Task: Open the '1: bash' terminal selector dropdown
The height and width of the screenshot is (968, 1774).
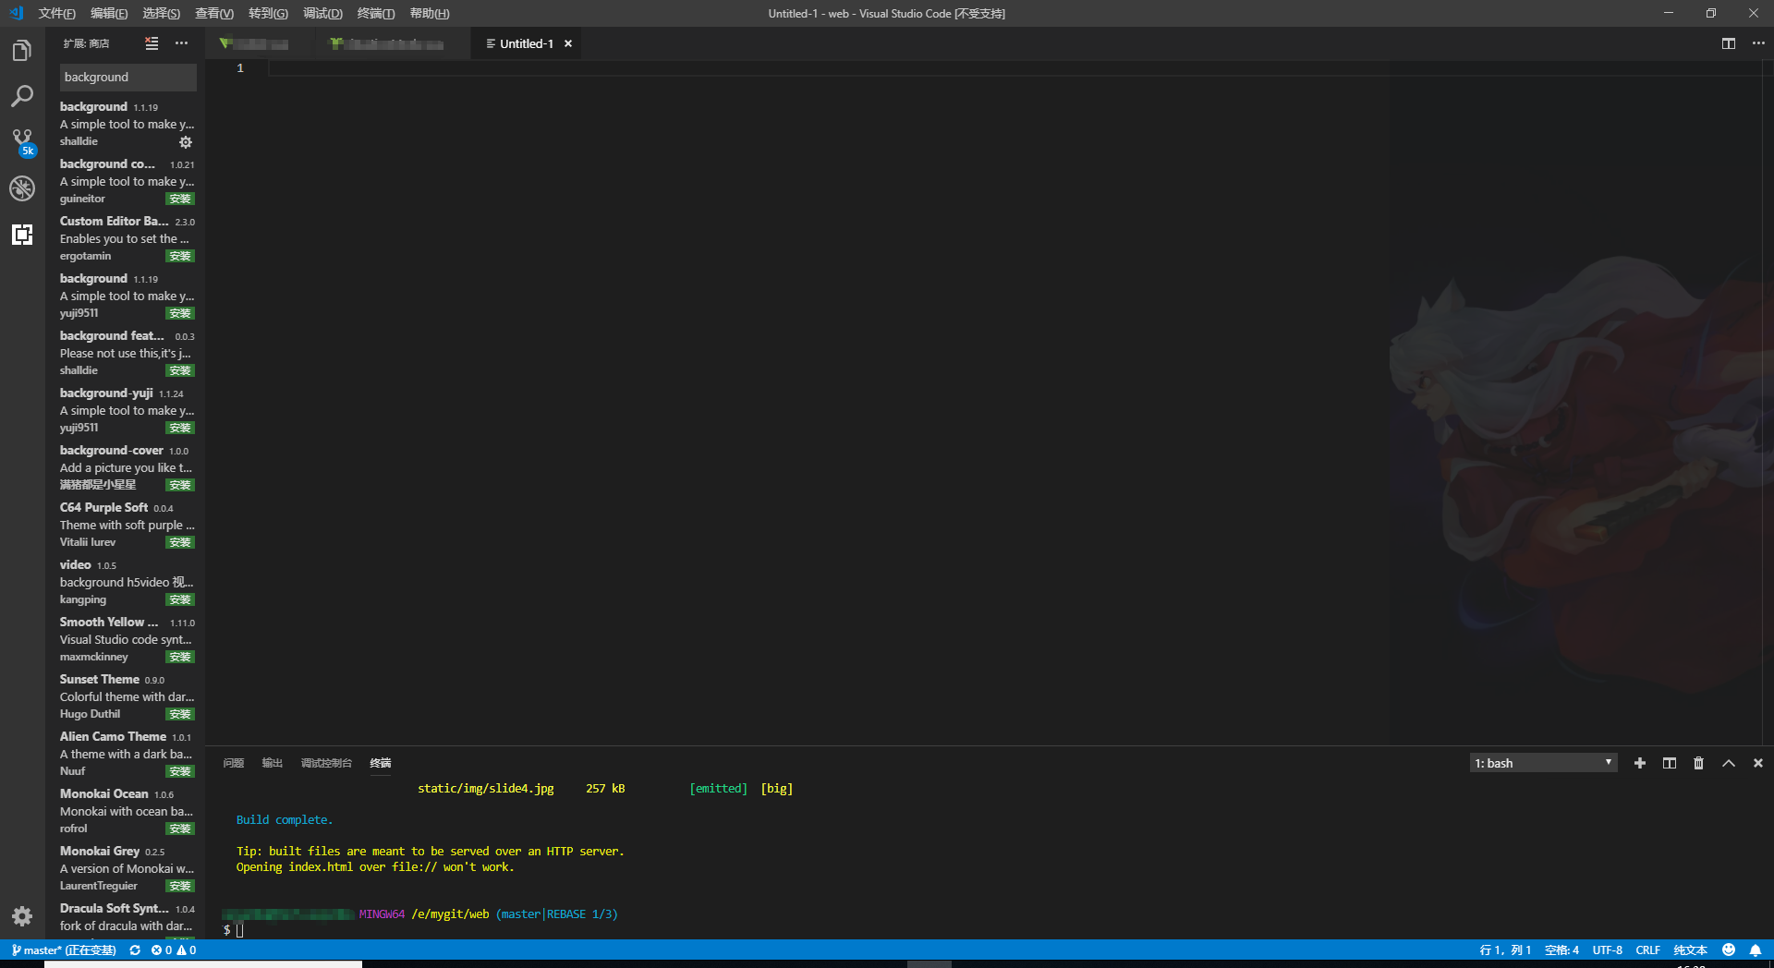Action: coord(1541,763)
